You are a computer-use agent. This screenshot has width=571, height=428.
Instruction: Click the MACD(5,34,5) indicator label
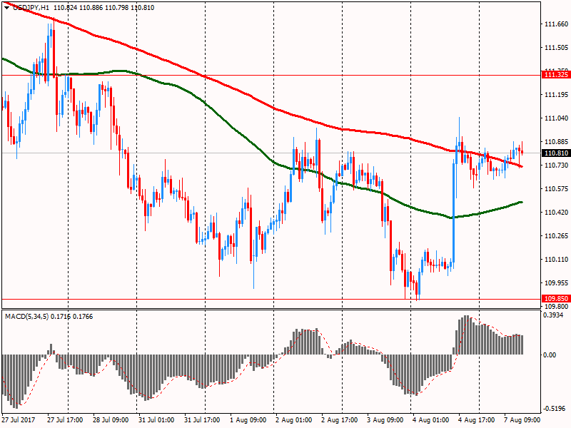click(x=26, y=317)
